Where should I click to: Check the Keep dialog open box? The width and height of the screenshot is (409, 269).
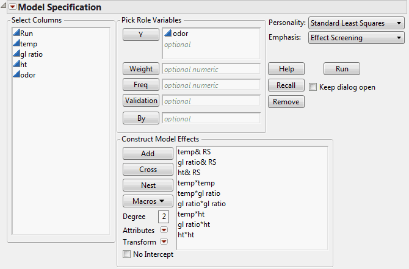[313, 87]
